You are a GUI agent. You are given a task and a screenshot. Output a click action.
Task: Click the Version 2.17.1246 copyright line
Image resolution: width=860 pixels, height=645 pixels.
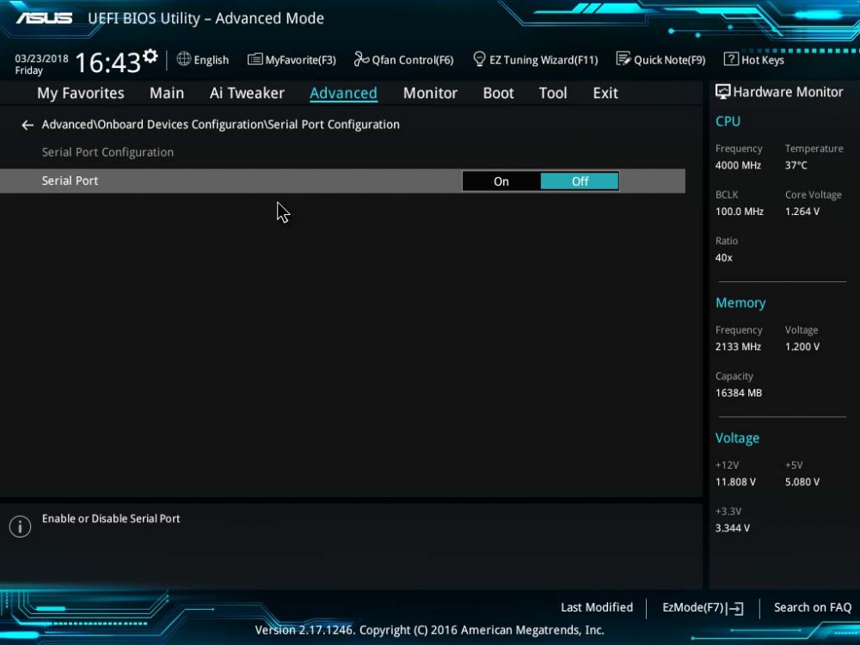coord(429,630)
